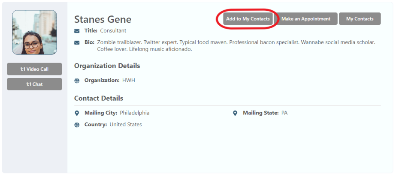
Task: Start a 1:1 Video Call
Action: (34, 69)
